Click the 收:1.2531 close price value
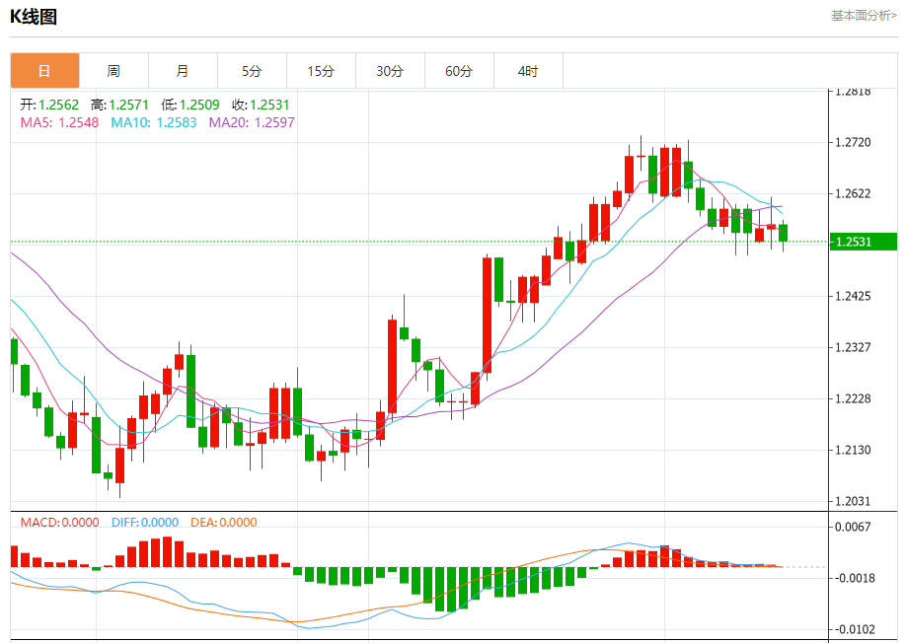Image resolution: width=905 pixels, height=643 pixels. click(x=261, y=105)
